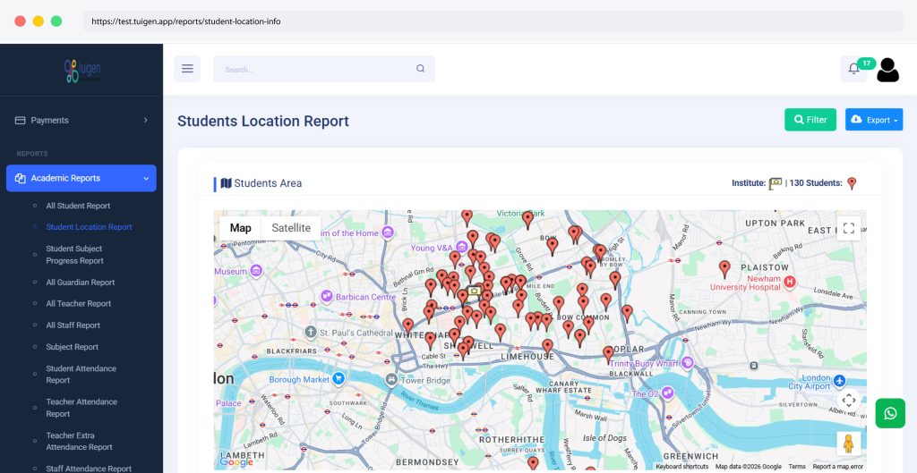Click the user profile avatar icon
The height and width of the screenshot is (473, 917).
(887, 70)
